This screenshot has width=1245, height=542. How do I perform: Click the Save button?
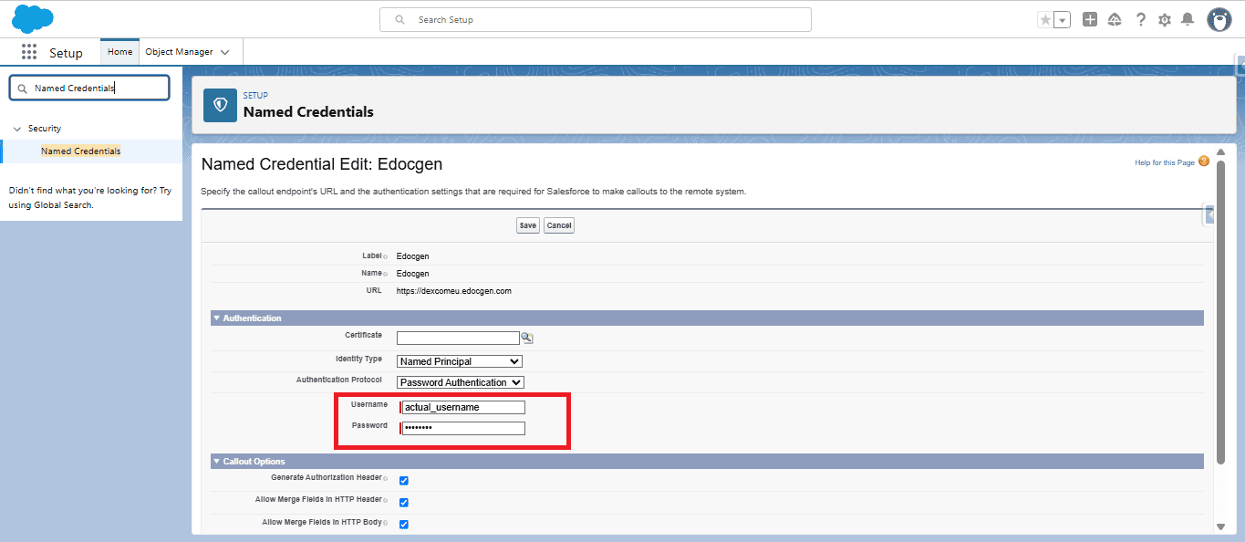click(x=528, y=225)
